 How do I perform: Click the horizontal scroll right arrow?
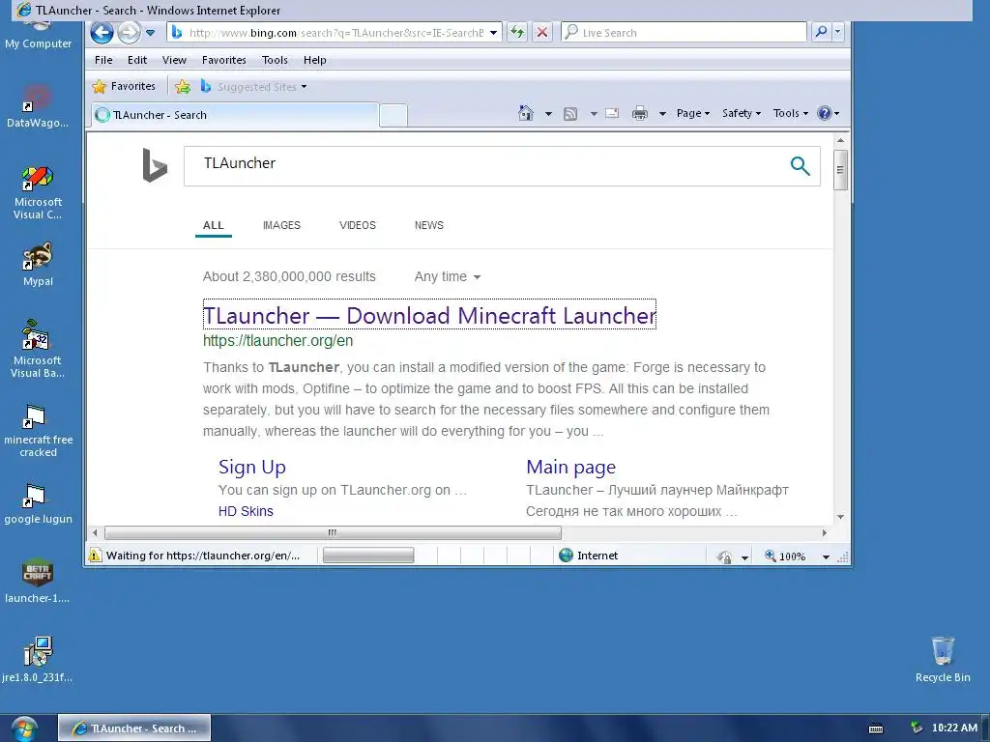[825, 532]
